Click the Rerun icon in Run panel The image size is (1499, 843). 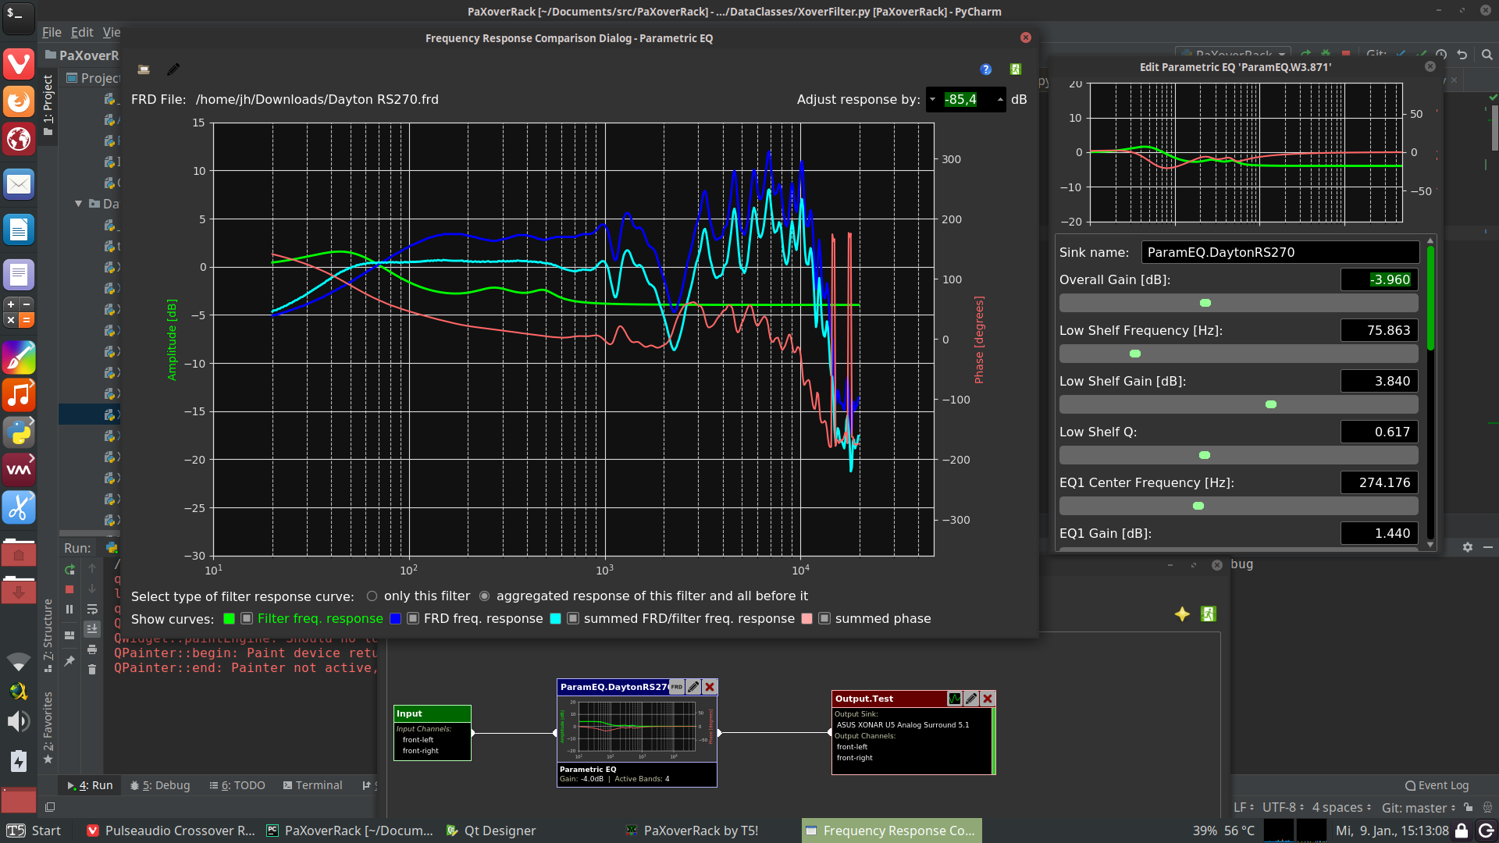tap(69, 569)
